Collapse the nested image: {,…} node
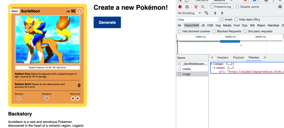Screen dimensions: 284x128 pos(214,68)
